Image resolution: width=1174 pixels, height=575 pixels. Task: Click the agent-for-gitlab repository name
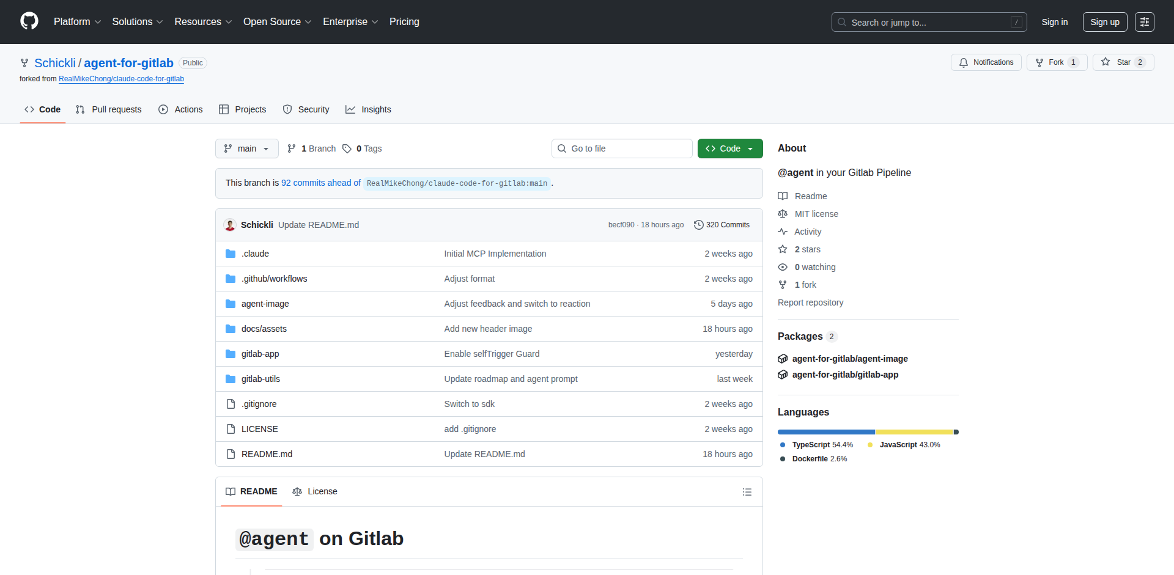click(129, 63)
